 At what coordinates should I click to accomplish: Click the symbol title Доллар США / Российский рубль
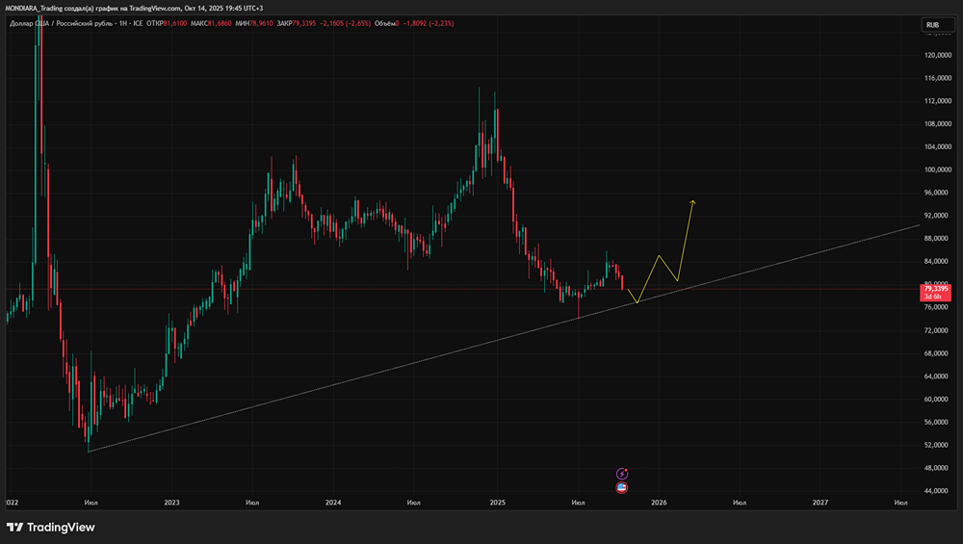[60, 23]
